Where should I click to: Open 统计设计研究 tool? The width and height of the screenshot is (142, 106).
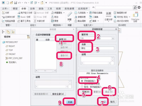(121, 21)
